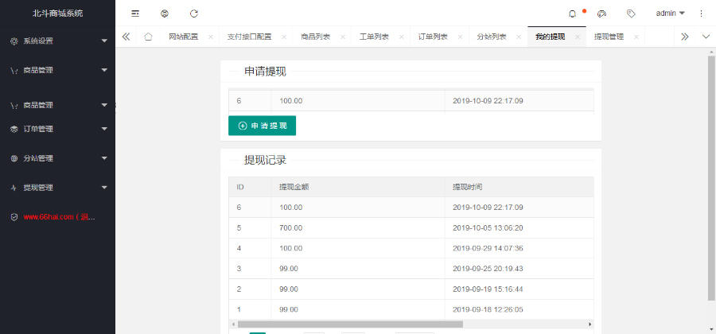
Task: Go to the home tab icon
Action: coord(148,37)
